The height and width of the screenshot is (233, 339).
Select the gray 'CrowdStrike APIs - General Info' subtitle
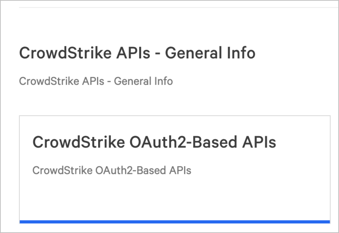[96, 81]
